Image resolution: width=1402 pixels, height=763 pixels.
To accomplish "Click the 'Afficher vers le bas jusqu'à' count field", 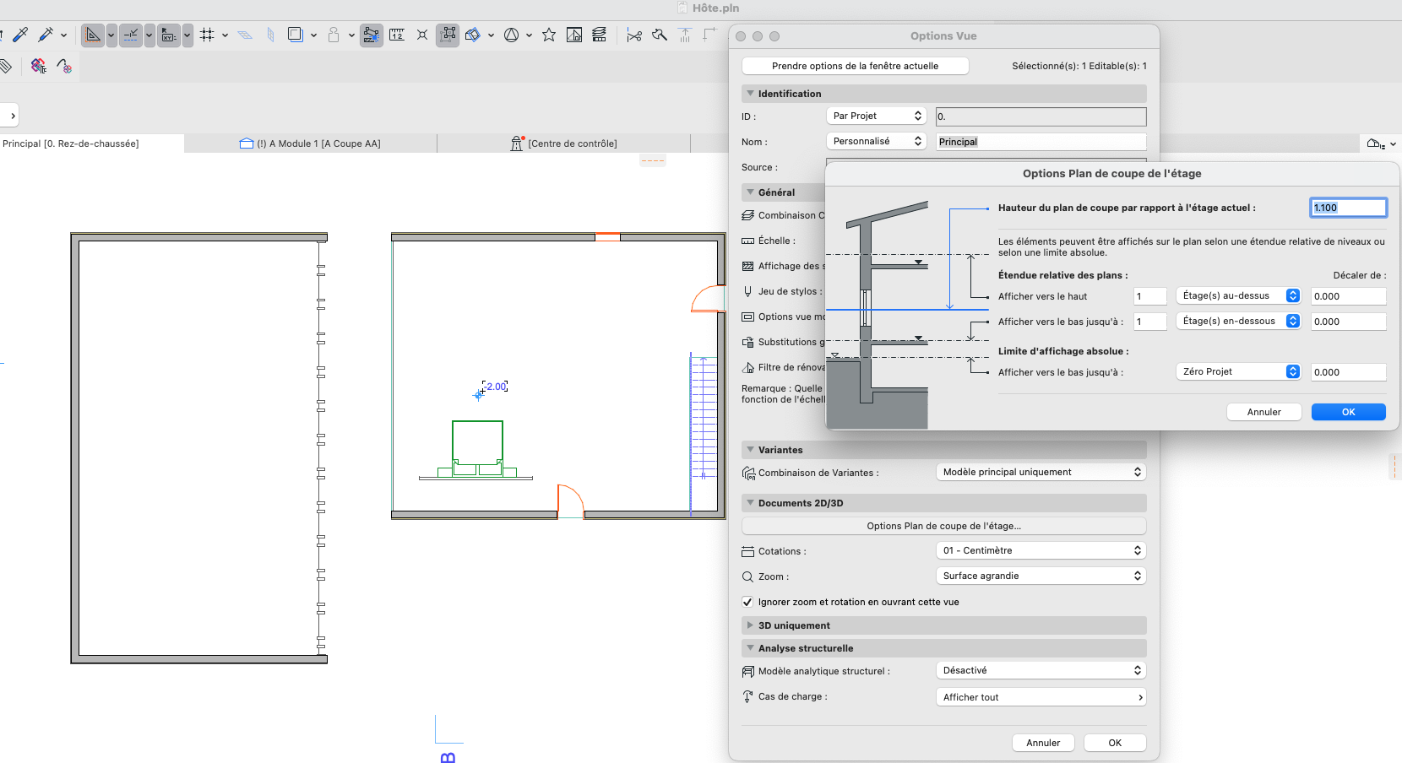I will (1149, 322).
